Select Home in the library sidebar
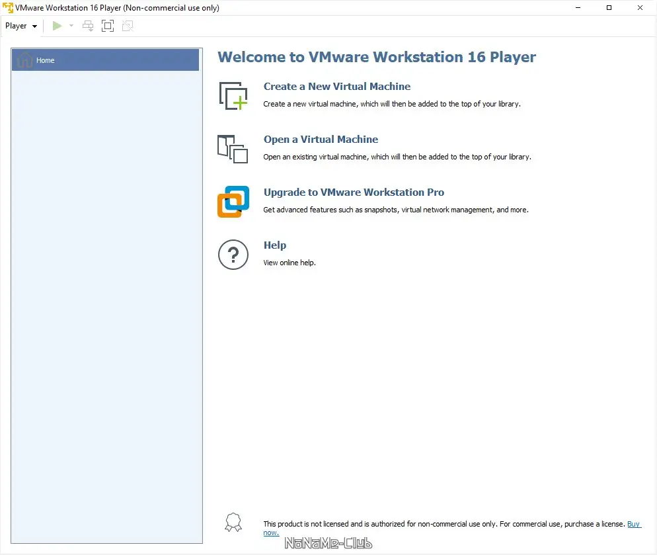This screenshot has width=657, height=555. tap(105, 60)
